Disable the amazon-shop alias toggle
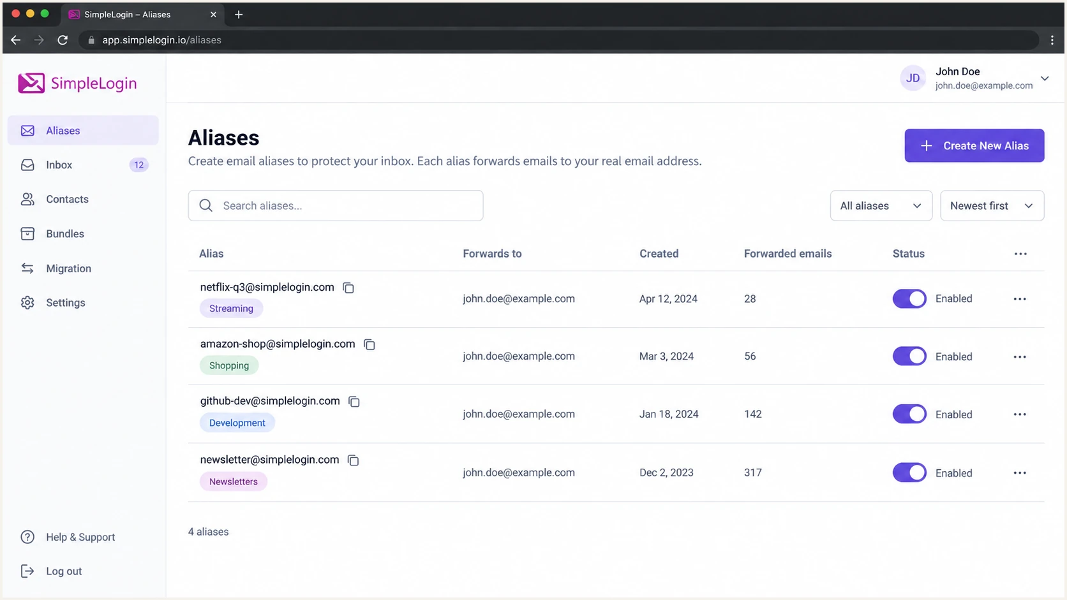Image resolution: width=1067 pixels, height=600 pixels. pos(909,356)
